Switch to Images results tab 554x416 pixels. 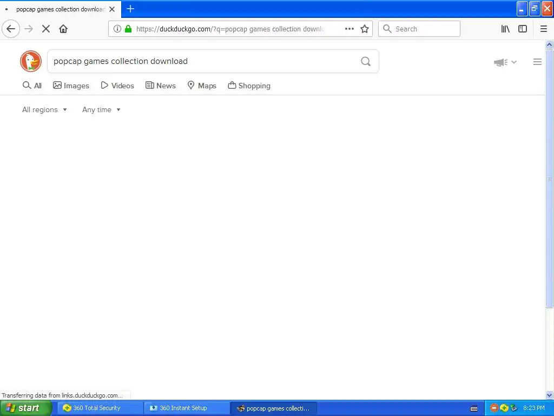pos(71,86)
